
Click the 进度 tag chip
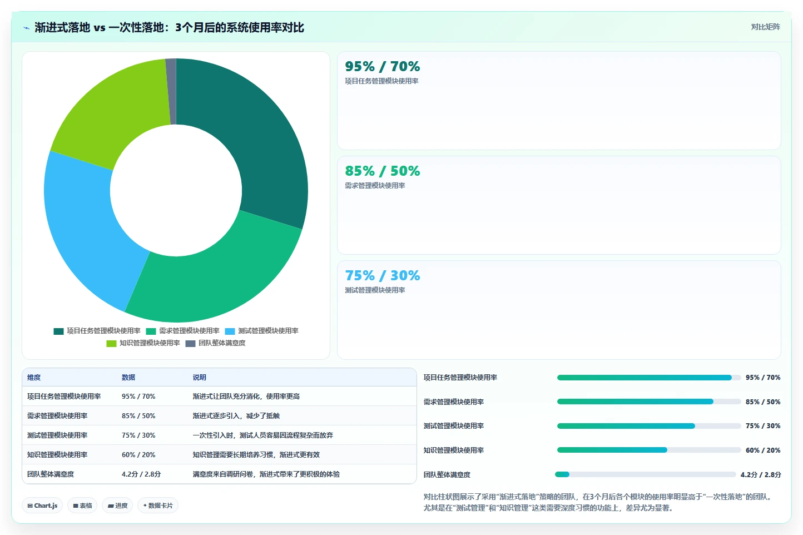coord(117,506)
